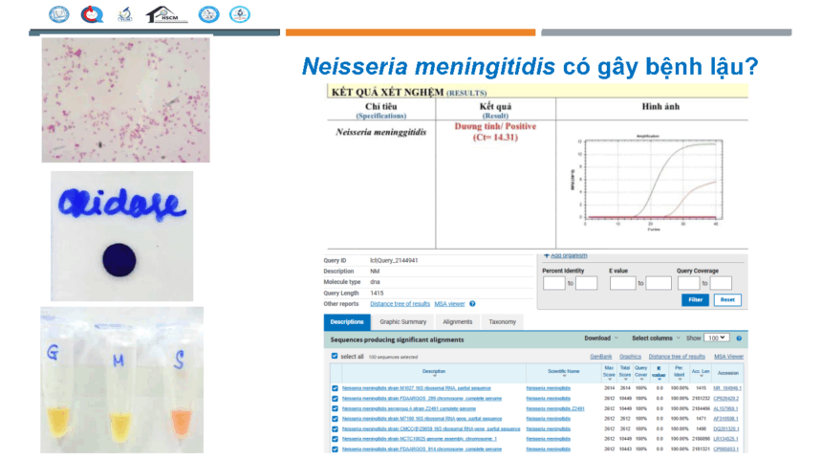This screenshot has height=459, width=822.
Task: Open the Download dropdown
Action: click(600, 338)
